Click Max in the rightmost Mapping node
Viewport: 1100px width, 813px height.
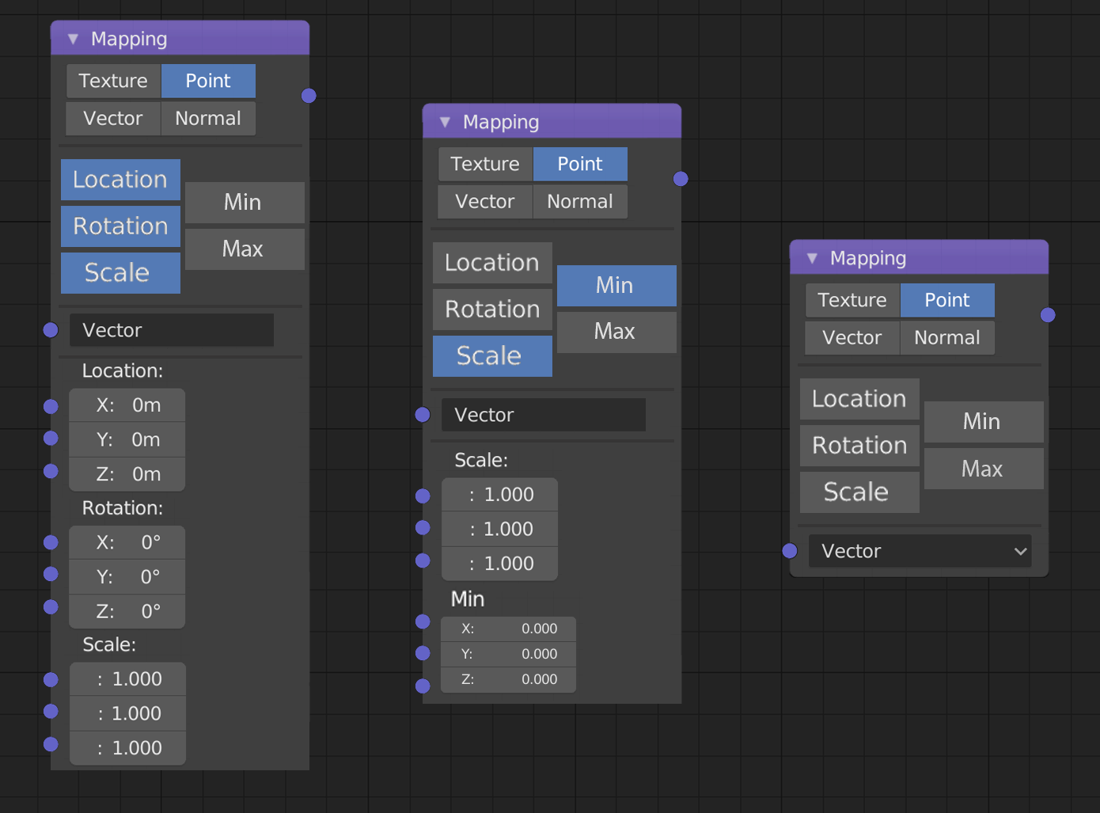tap(984, 469)
